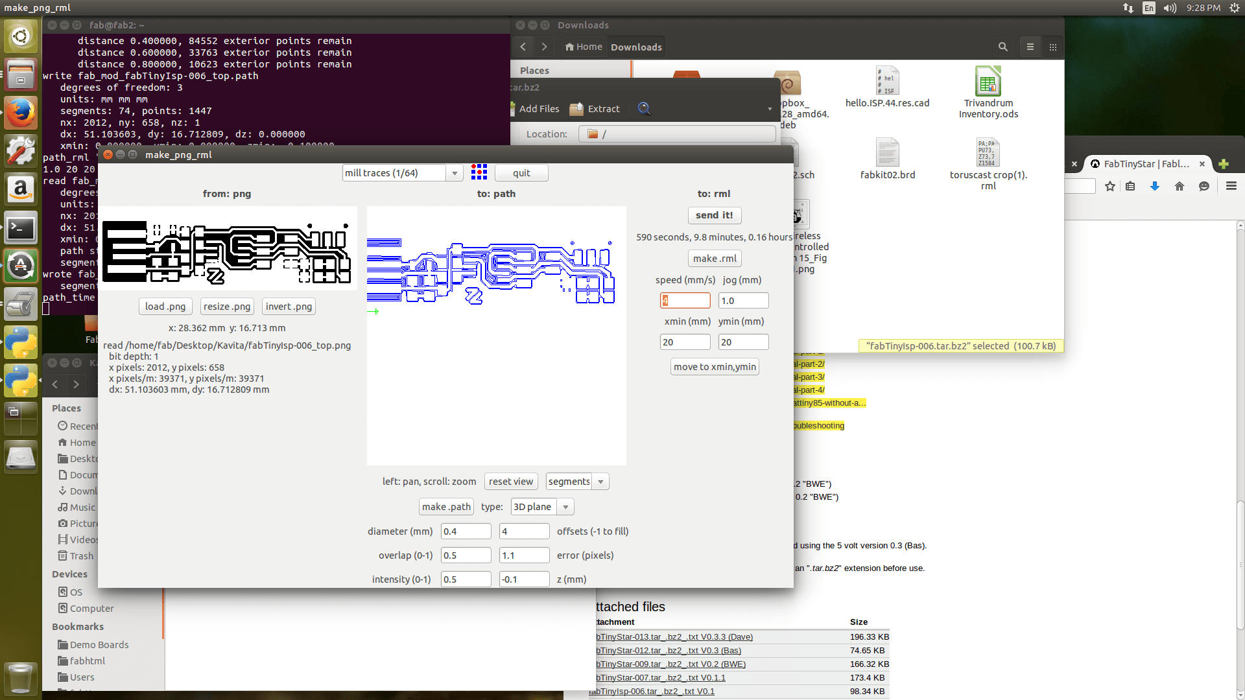Viewport: 1245px width, 700px height.
Task: Switch to grid view in Downloads
Action: point(1053,47)
